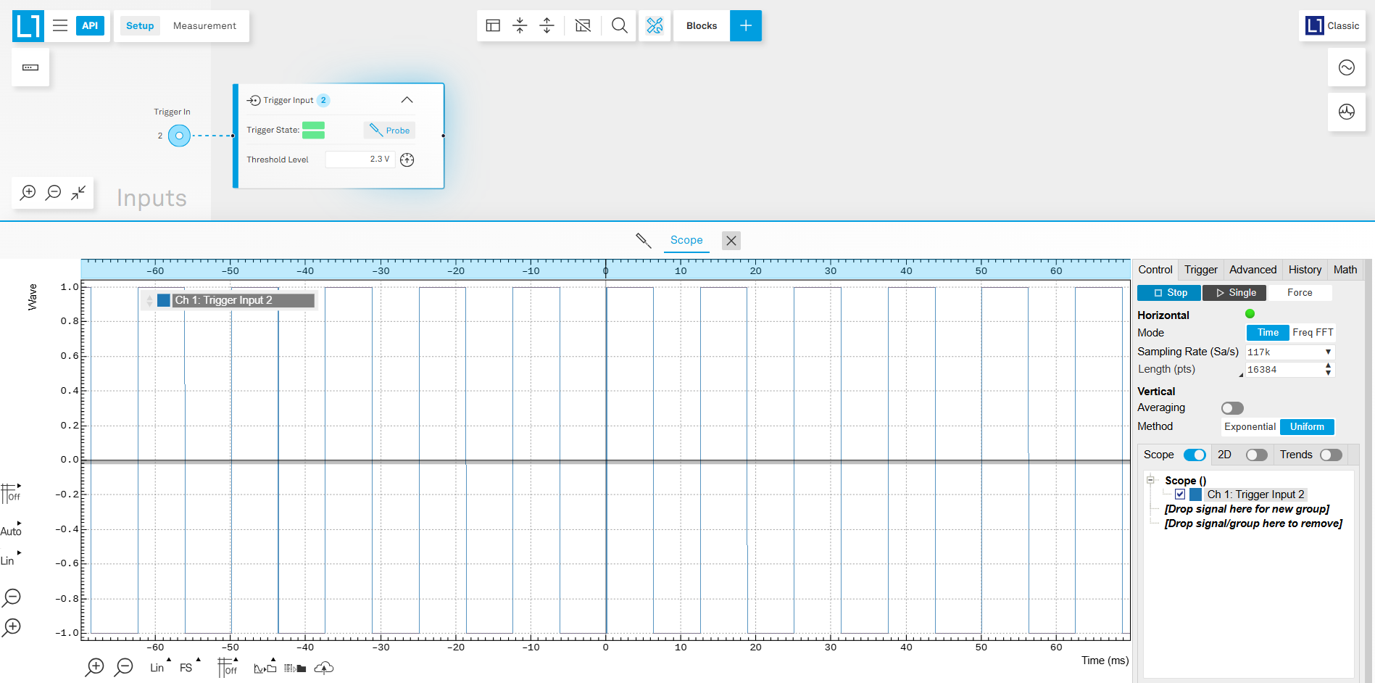Click the Probe button in Trigger Input

pyautogui.click(x=389, y=131)
